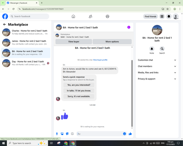The width and height of the screenshot is (183, 146).
Task: Choose a GIF icon in composer
Action: 72,134
